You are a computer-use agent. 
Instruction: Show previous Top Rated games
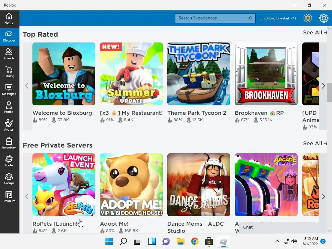[x=27, y=86]
